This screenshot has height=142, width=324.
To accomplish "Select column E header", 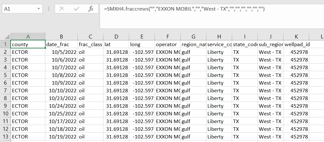I will [x=142, y=37].
